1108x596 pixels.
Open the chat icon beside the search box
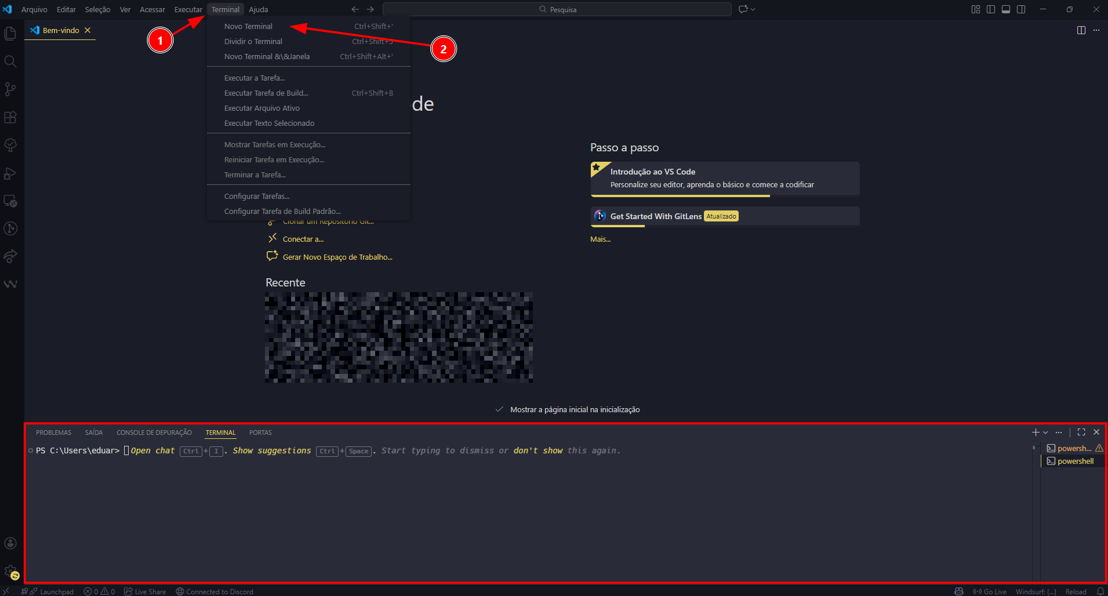coord(743,9)
